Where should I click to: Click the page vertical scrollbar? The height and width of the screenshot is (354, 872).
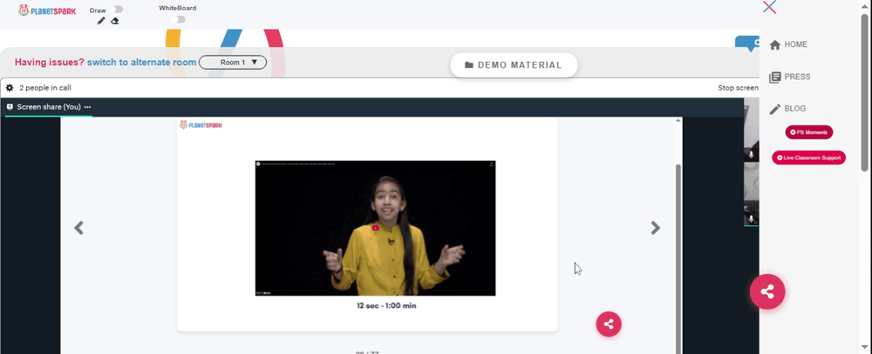(x=865, y=92)
